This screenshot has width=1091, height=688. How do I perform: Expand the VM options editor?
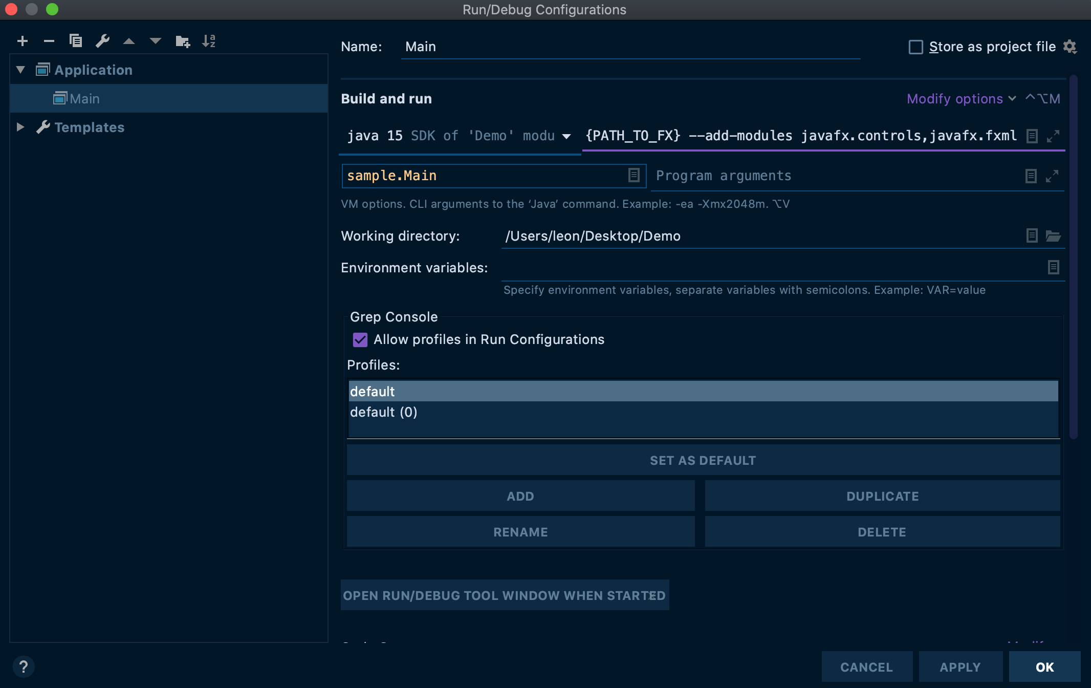click(x=1053, y=136)
